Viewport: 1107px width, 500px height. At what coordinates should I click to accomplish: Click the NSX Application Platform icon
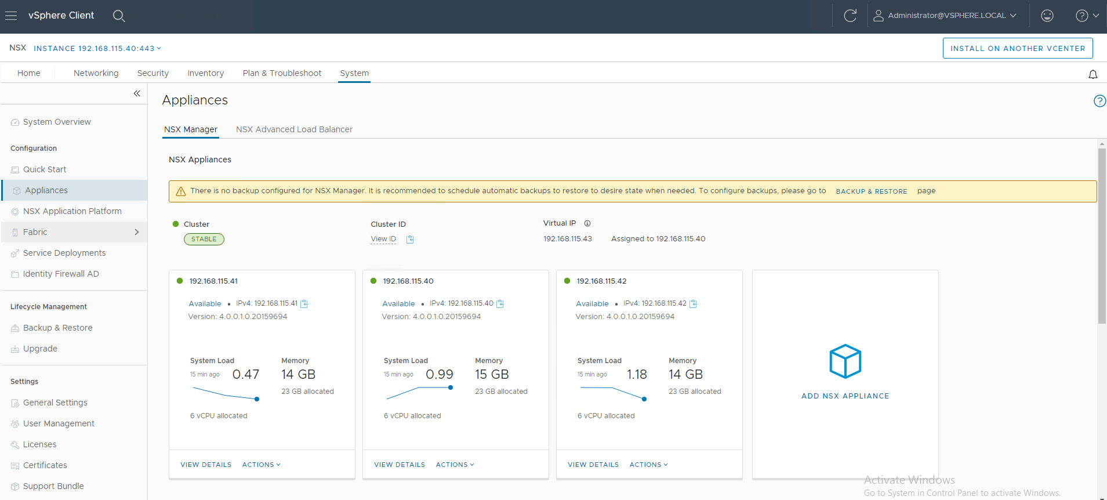(x=15, y=212)
